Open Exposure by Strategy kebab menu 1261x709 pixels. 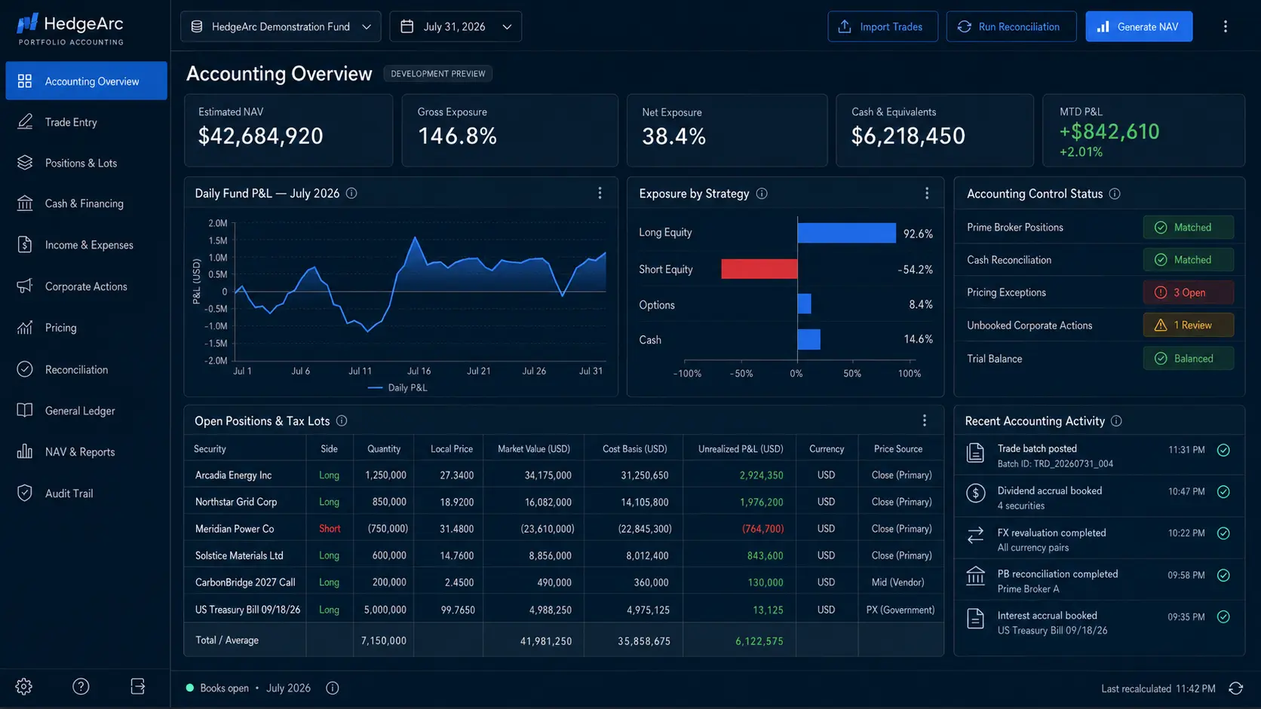927,194
